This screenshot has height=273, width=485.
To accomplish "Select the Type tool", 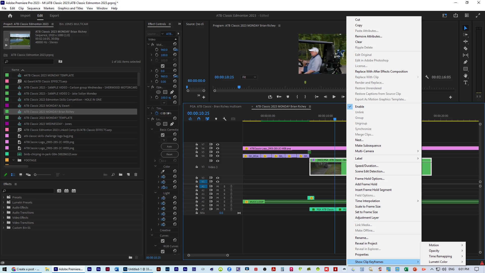I will [x=466, y=83].
